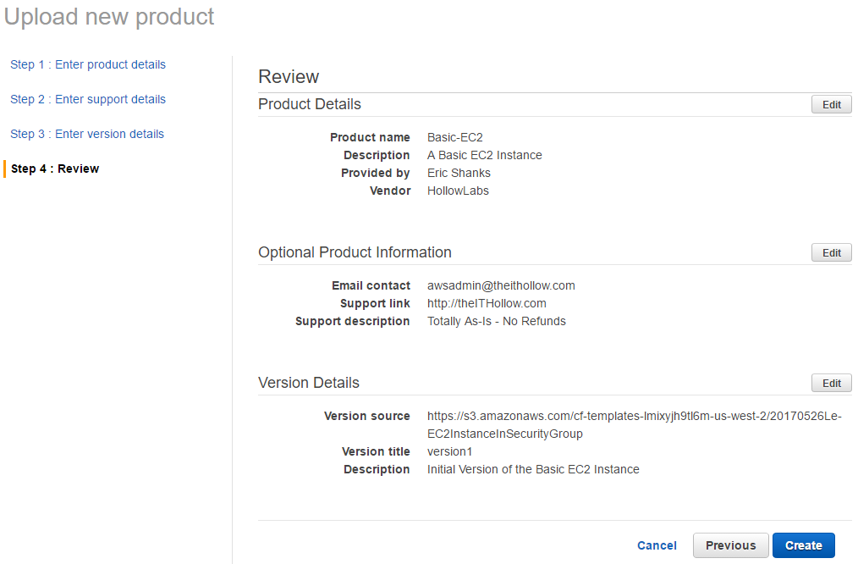
Task: Click 'Totally As-Is - No Refunds' support description
Action: [x=496, y=321]
